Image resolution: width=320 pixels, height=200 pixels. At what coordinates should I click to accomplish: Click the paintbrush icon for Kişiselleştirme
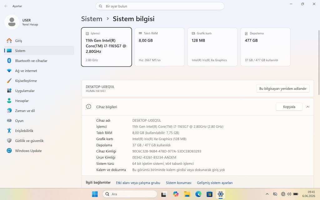[9, 81]
